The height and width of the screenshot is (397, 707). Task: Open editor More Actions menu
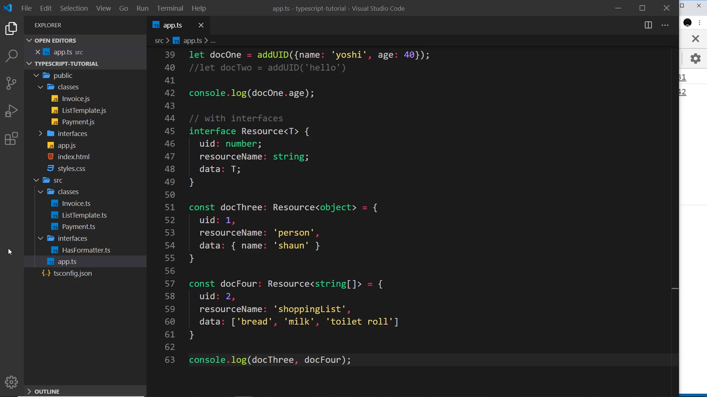click(x=665, y=25)
